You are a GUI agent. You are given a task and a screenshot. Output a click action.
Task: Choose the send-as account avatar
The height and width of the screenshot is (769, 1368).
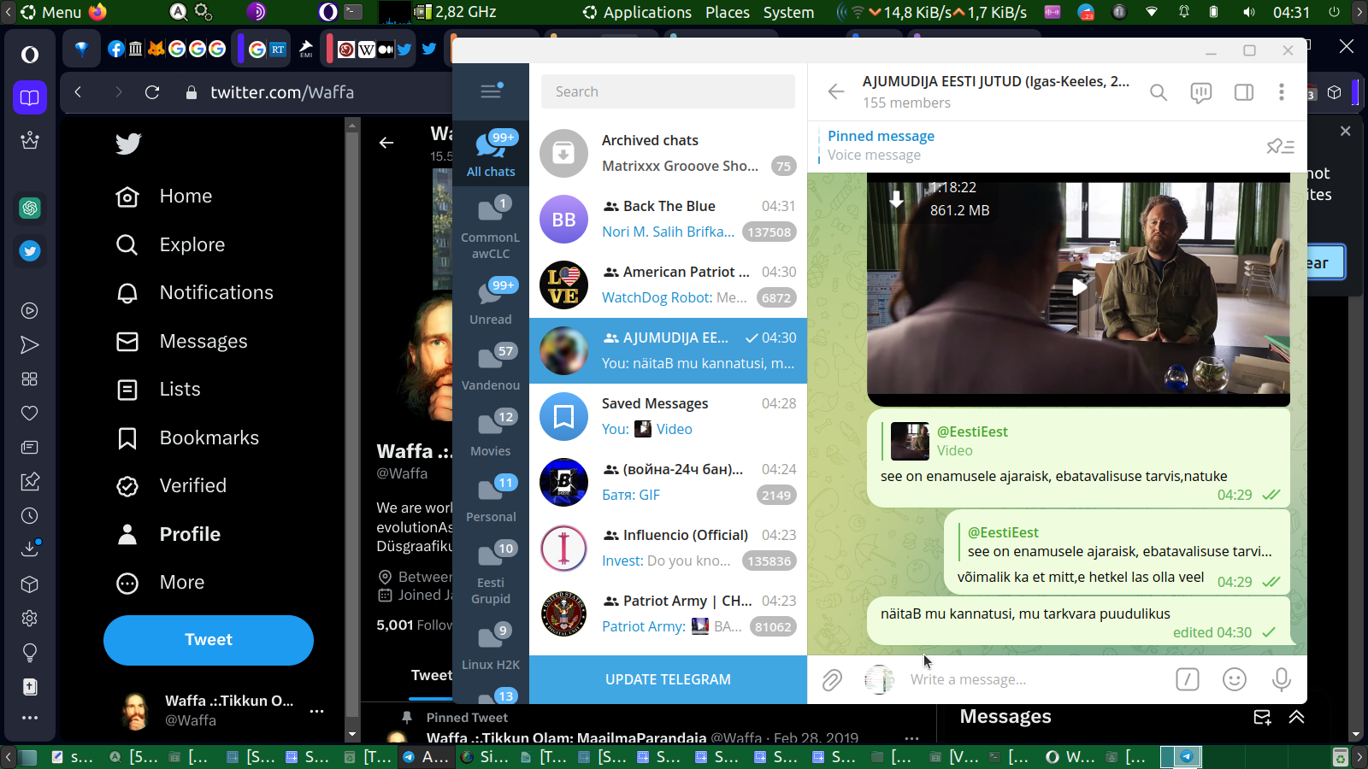tap(879, 679)
